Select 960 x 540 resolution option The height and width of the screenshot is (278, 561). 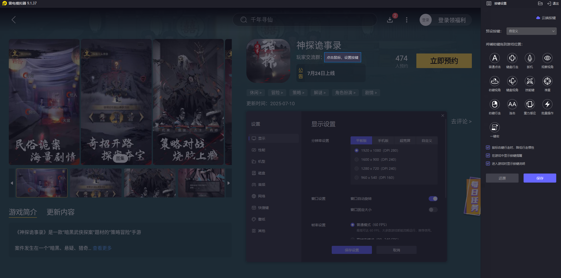(356, 178)
